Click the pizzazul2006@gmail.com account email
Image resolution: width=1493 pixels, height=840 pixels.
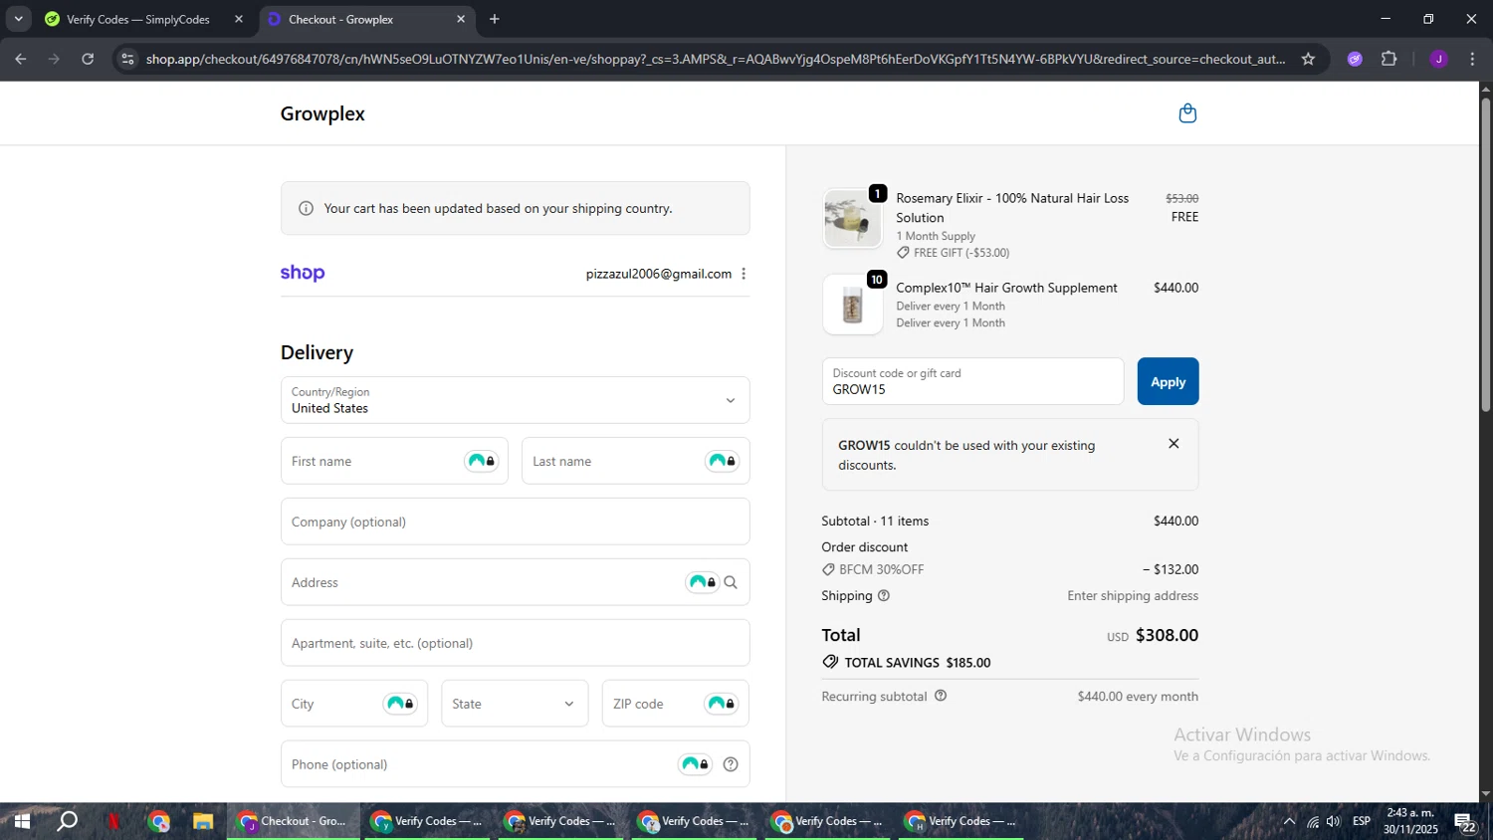(x=658, y=274)
